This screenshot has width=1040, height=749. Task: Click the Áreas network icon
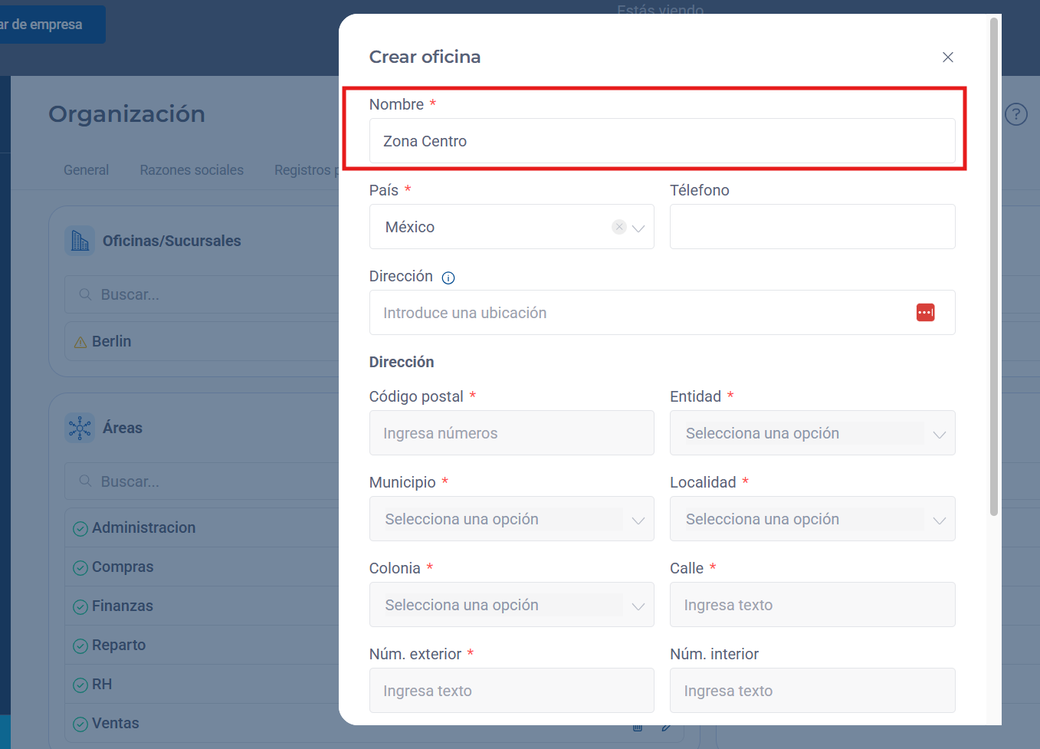tap(80, 428)
